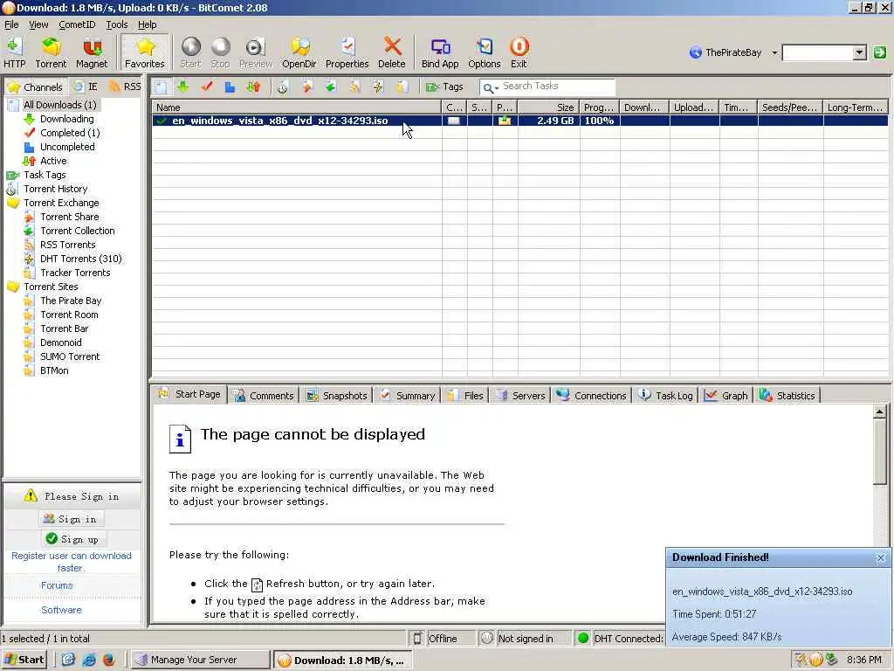894x671 pixels.
Task: Click the RSS Torrents icon in the task toolbar
Action: (x=354, y=86)
